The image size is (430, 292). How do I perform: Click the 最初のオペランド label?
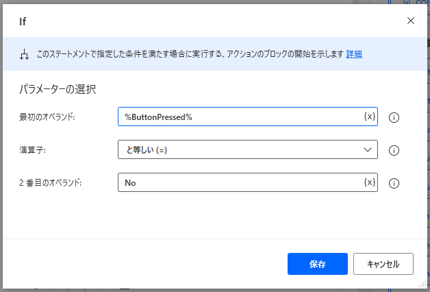click(x=47, y=117)
